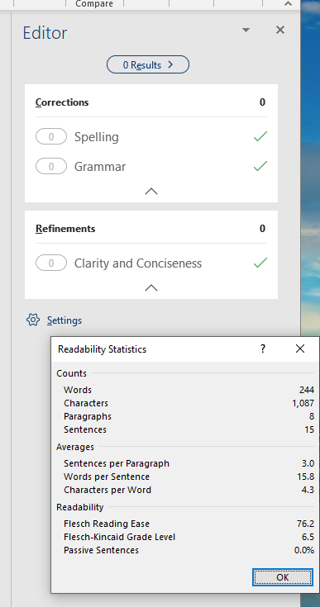Click OK in Readability Statistics dialog
The height and width of the screenshot is (607, 320).
pos(283,577)
